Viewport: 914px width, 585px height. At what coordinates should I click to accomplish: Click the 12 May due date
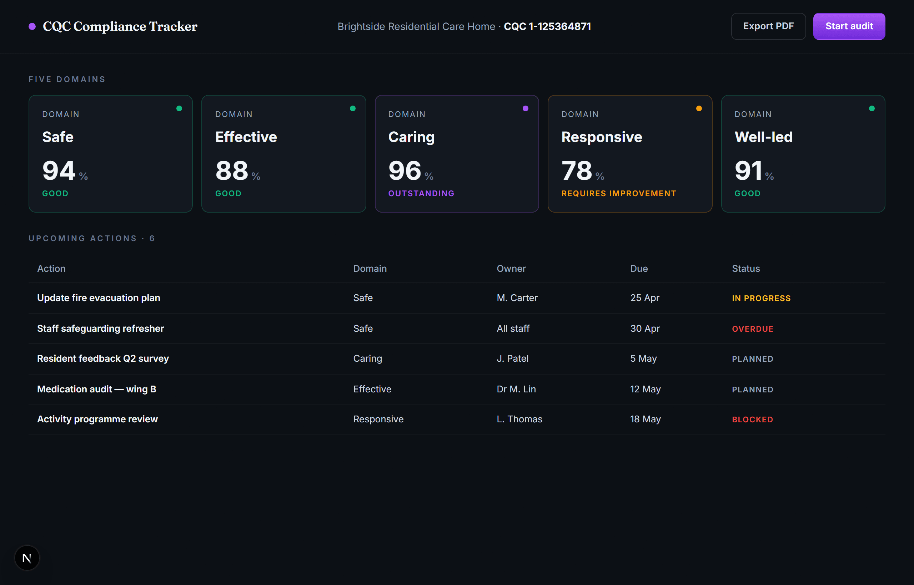coord(645,389)
